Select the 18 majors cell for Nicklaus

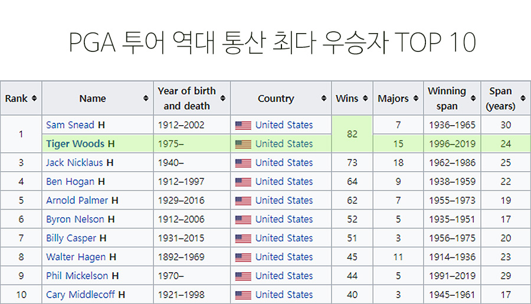pos(398,163)
